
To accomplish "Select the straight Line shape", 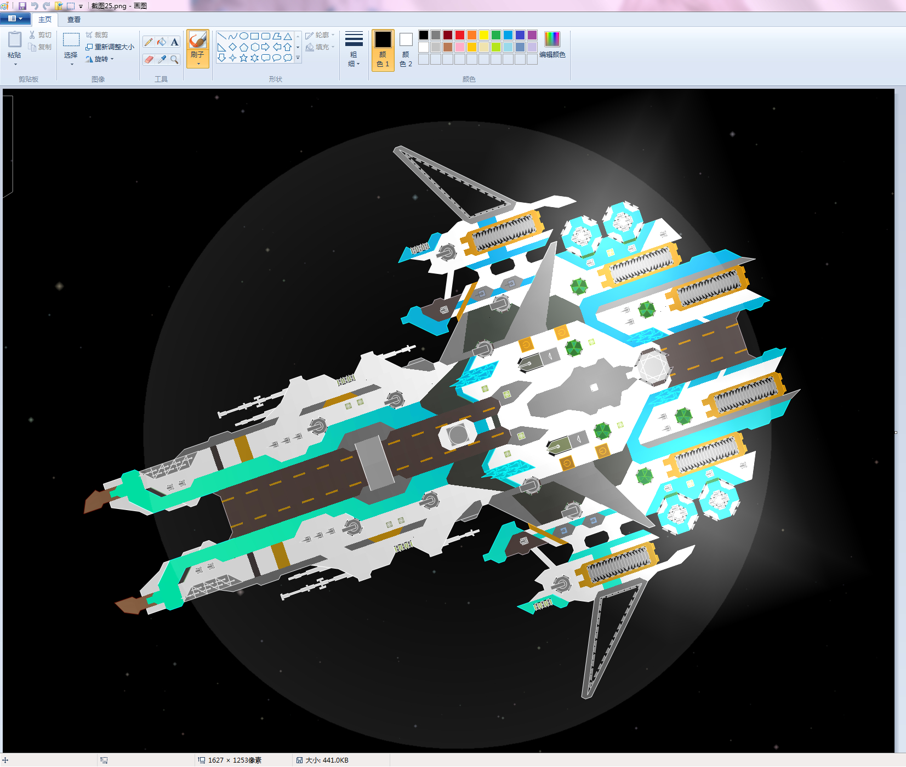I will pyautogui.click(x=222, y=36).
